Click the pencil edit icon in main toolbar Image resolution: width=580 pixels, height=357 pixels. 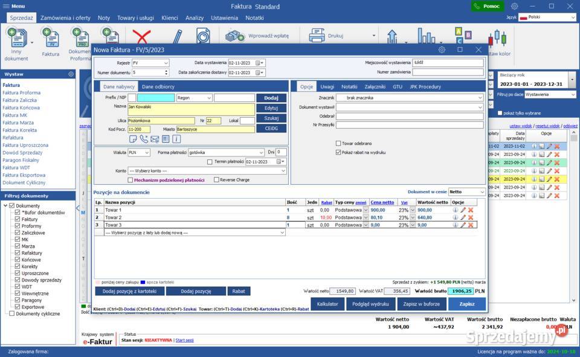(x=177, y=37)
